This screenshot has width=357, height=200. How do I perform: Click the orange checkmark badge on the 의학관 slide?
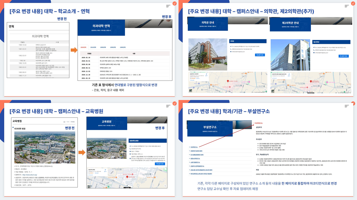pos(353,3)
